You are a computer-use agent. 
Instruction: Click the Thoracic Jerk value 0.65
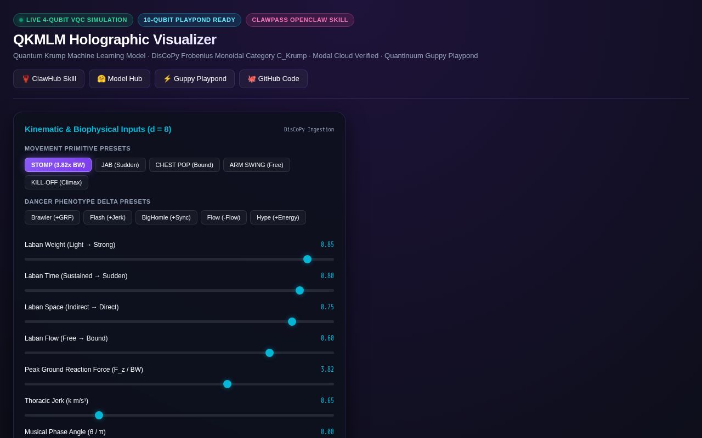coord(327,401)
